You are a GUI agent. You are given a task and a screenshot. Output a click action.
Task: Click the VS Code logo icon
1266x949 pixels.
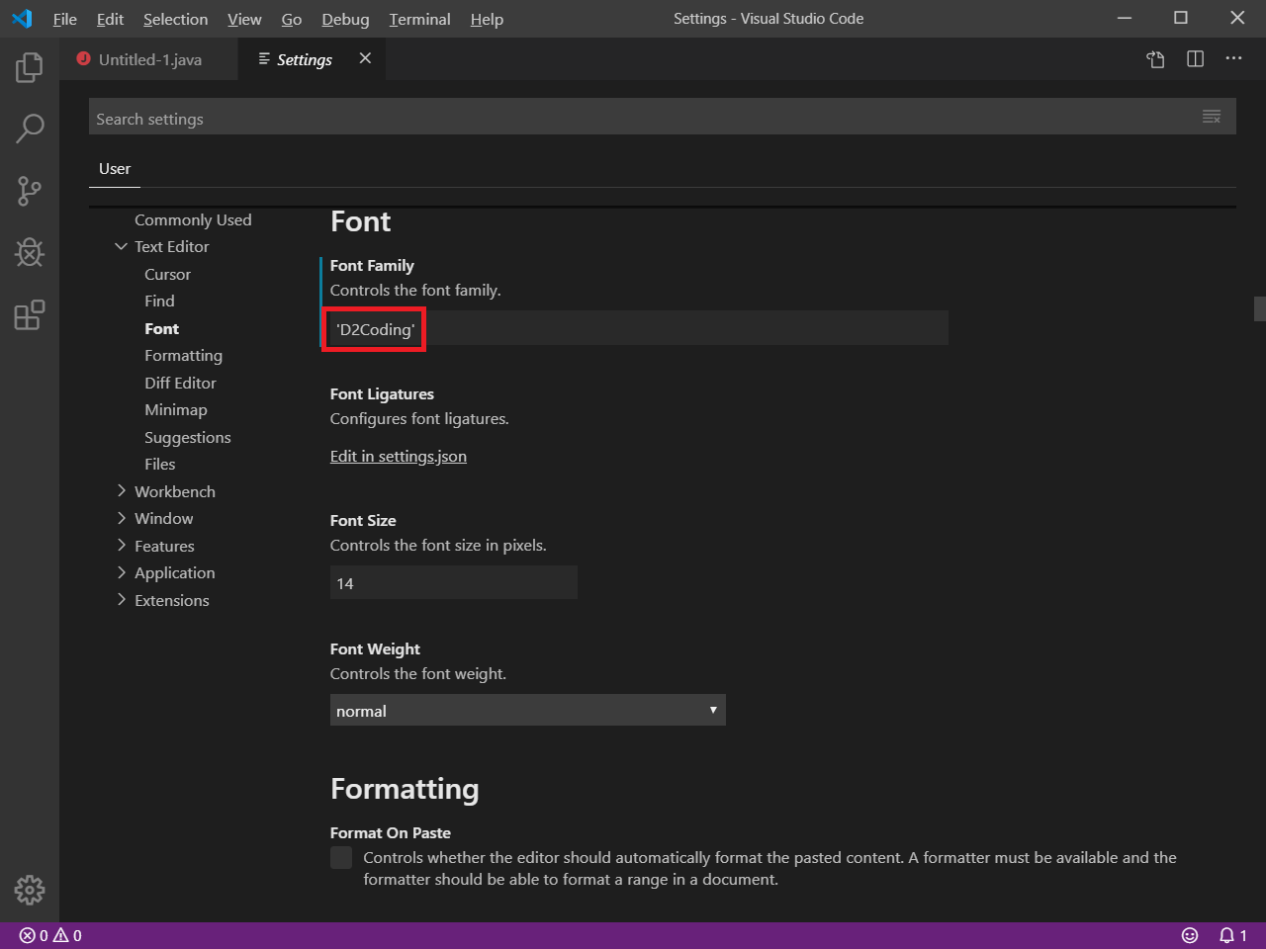(22, 19)
